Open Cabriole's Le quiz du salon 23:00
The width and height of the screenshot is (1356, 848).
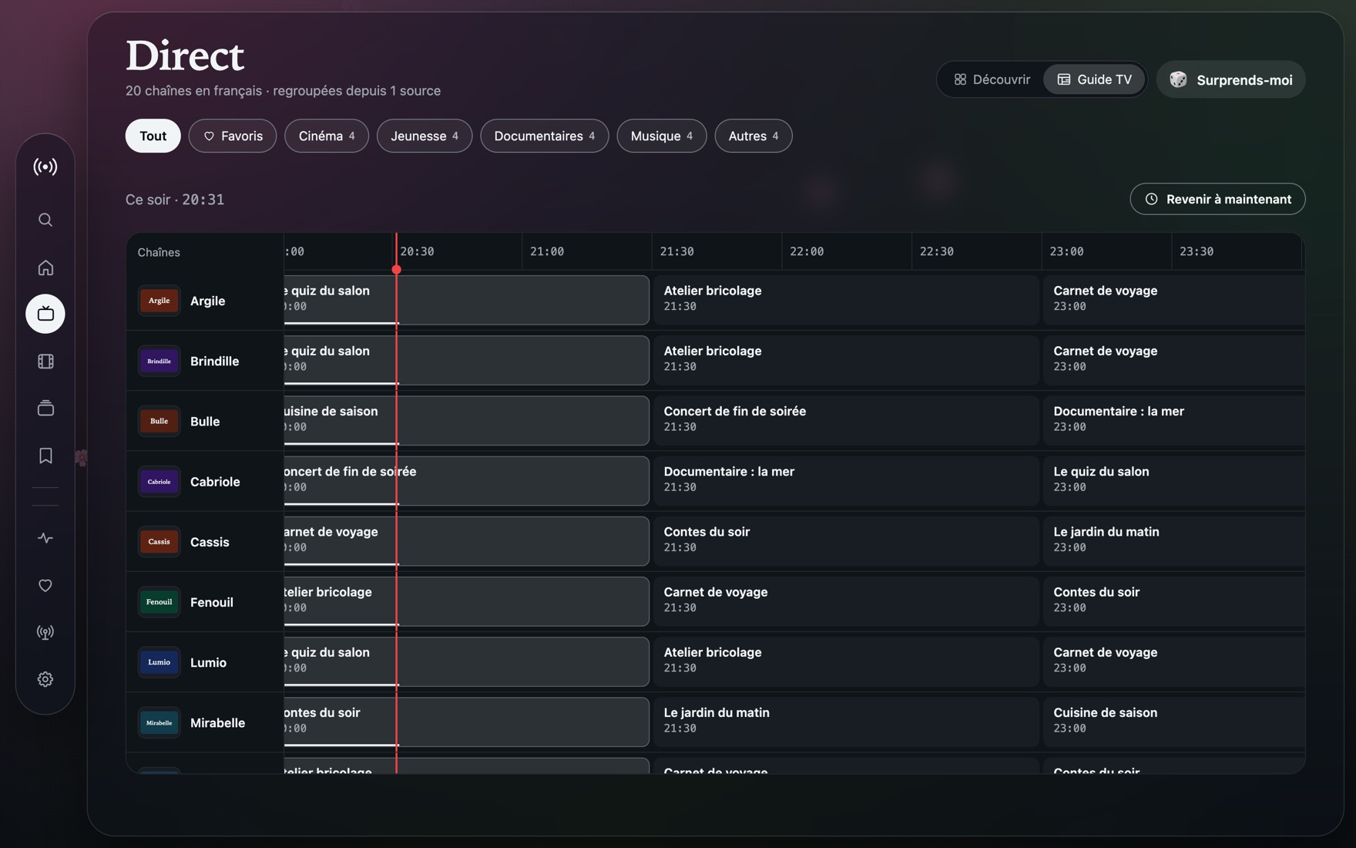(1174, 481)
